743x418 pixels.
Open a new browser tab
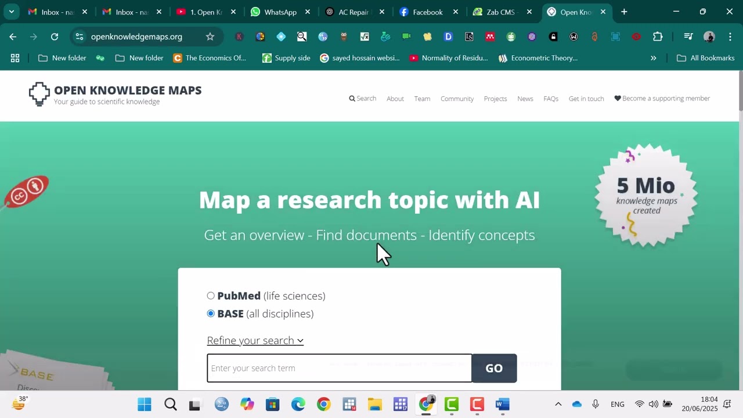[624, 12]
